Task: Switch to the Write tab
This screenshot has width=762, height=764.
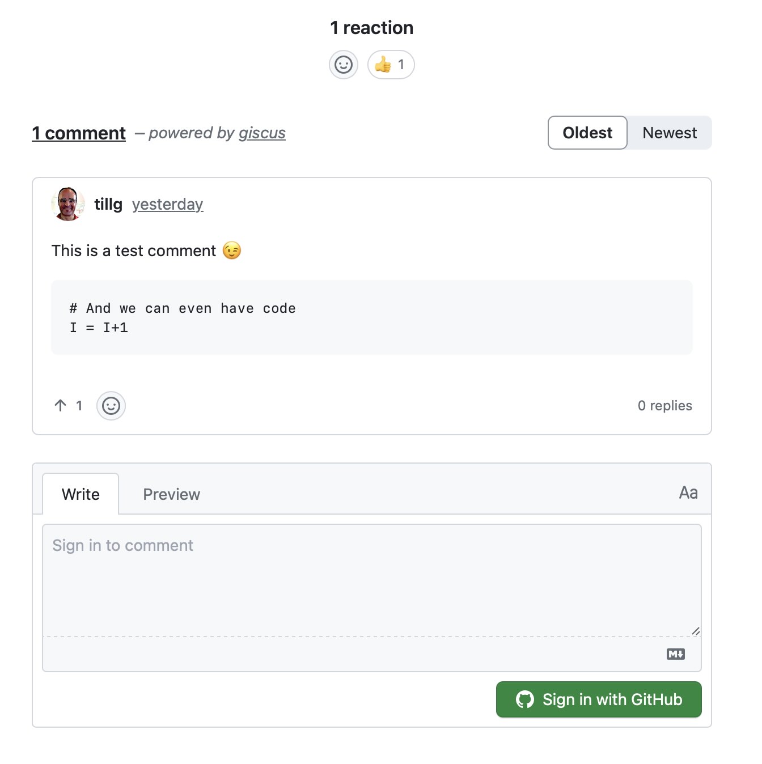Action: point(81,494)
